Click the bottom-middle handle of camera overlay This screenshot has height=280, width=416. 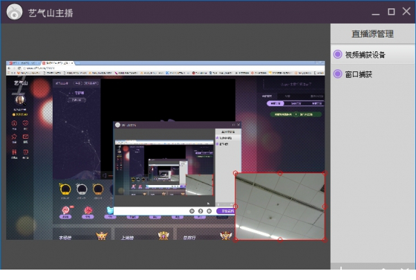pos(280,240)
